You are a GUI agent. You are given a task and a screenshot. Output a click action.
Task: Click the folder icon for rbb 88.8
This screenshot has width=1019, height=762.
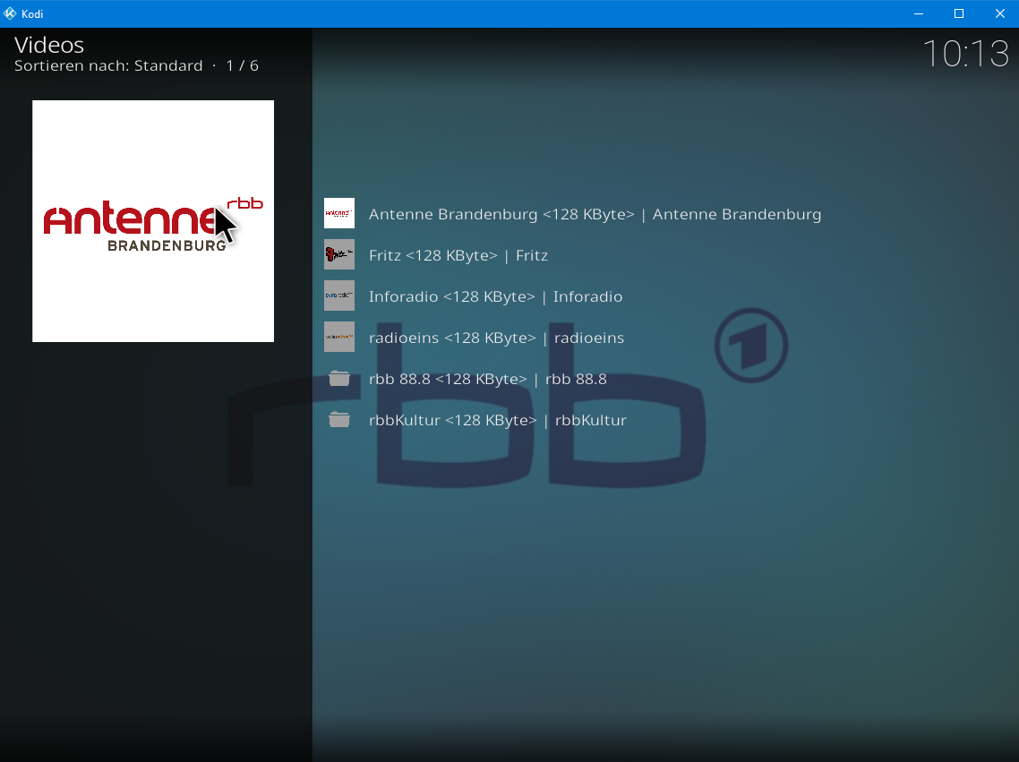point(339,378)
